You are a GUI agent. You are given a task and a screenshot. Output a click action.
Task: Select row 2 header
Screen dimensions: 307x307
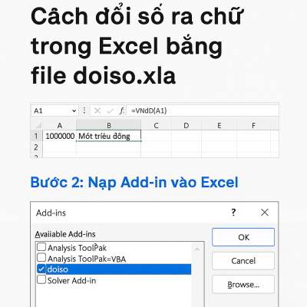(36, 147)
